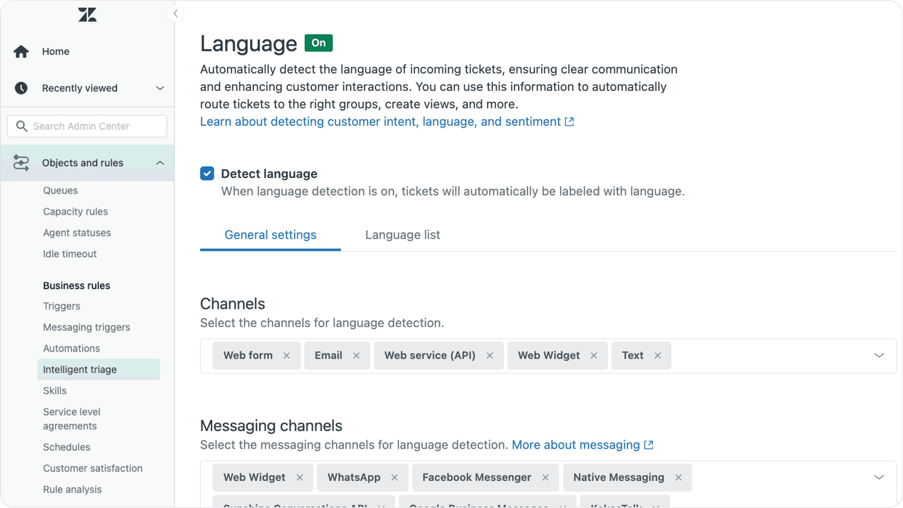Image resolution: width=903 pixels, height=508 pixels.
Task: Open Messaging triggers in the sidebar
Action: coord(87,327)
